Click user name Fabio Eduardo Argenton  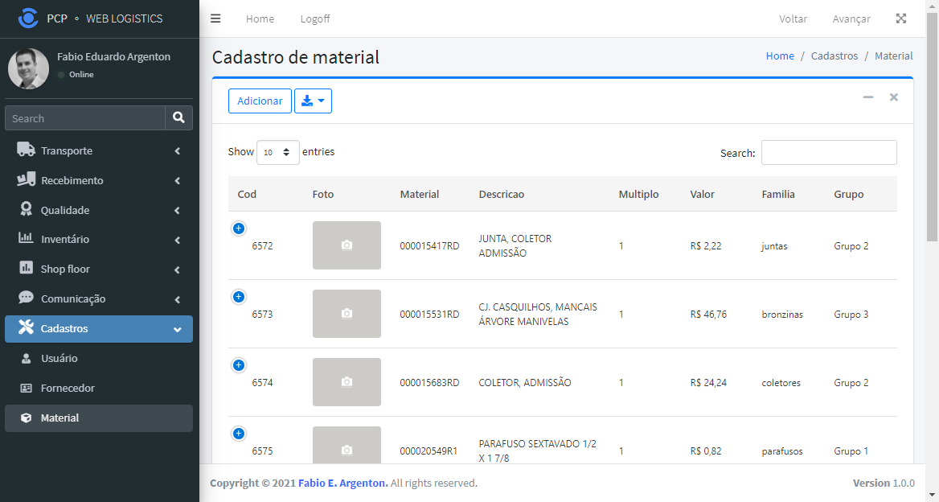pyautogui.click(x=114, y=56)
